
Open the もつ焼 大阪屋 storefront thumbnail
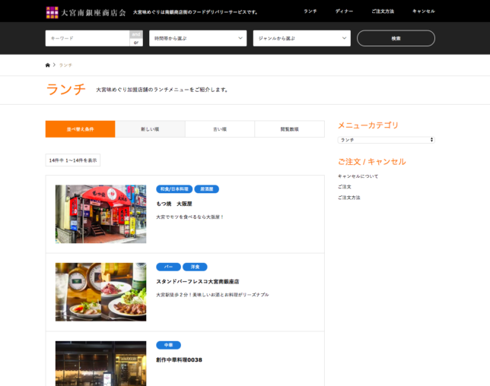100,214
